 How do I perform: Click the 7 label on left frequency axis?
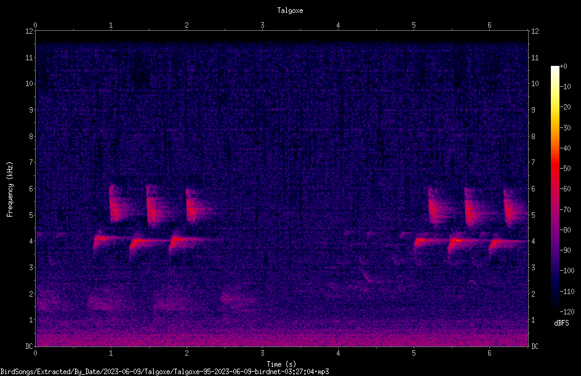(31, 162)
